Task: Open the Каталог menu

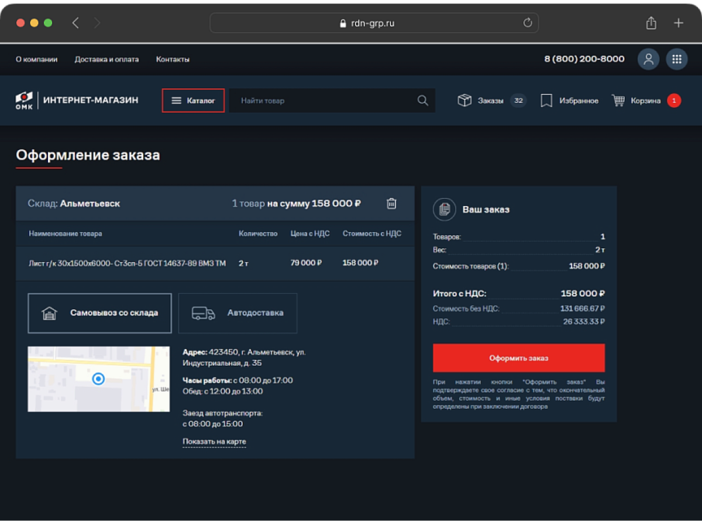Action: tap(193, 100)
